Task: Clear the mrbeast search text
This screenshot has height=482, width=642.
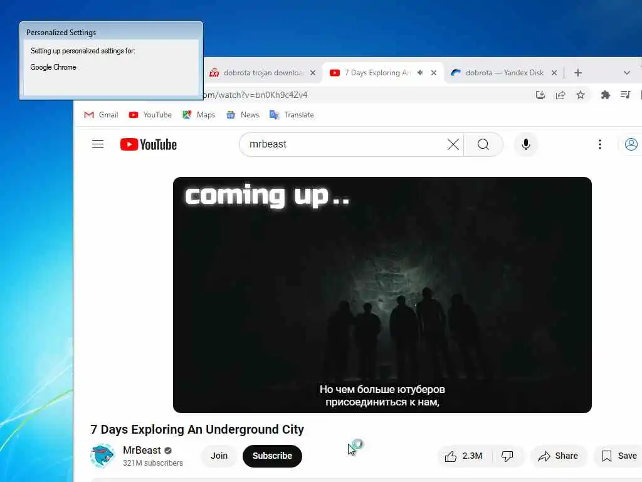Action: click(x=453, y=144)
